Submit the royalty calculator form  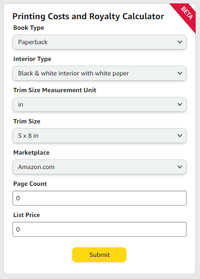99,255
